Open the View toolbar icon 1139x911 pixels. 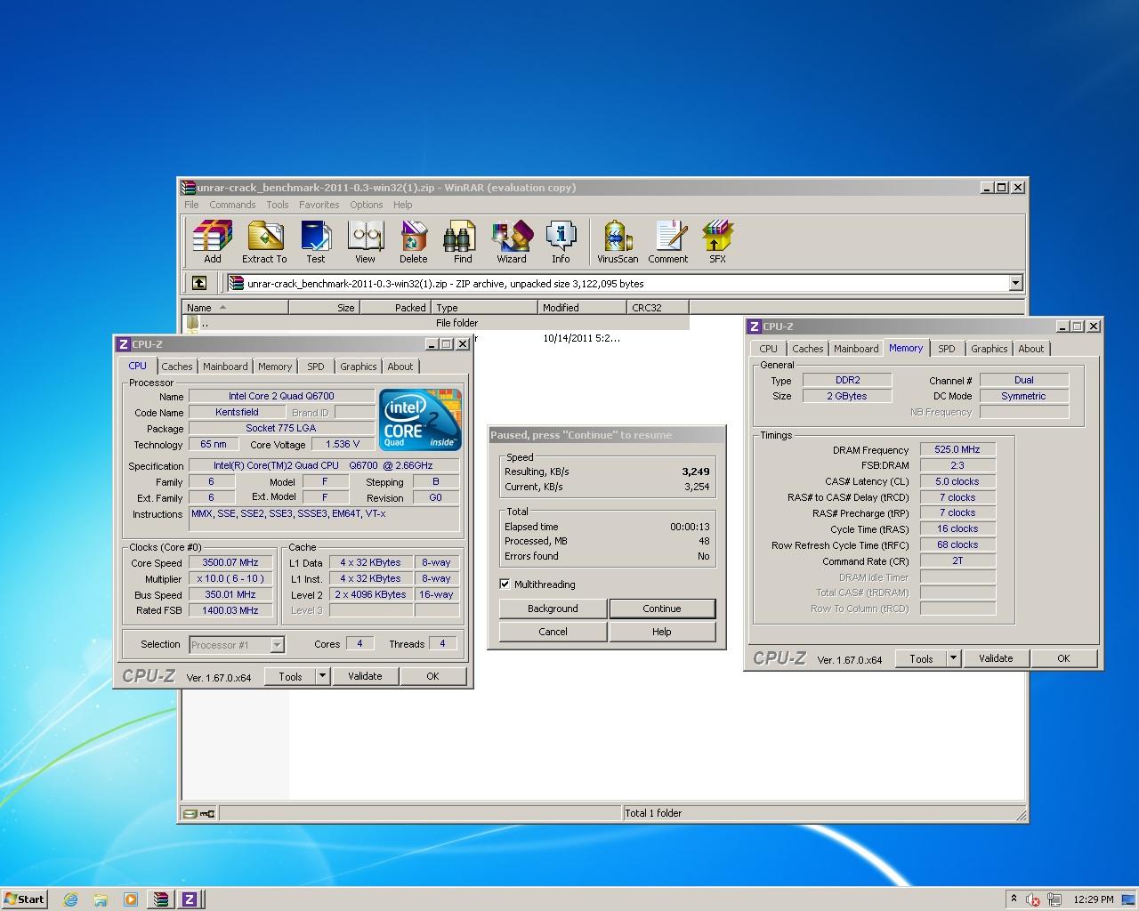coord(365,242)
